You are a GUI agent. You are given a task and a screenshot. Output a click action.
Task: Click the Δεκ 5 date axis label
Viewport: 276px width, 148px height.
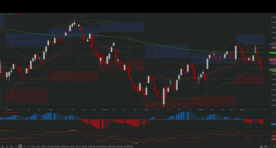tap(242, 110)
